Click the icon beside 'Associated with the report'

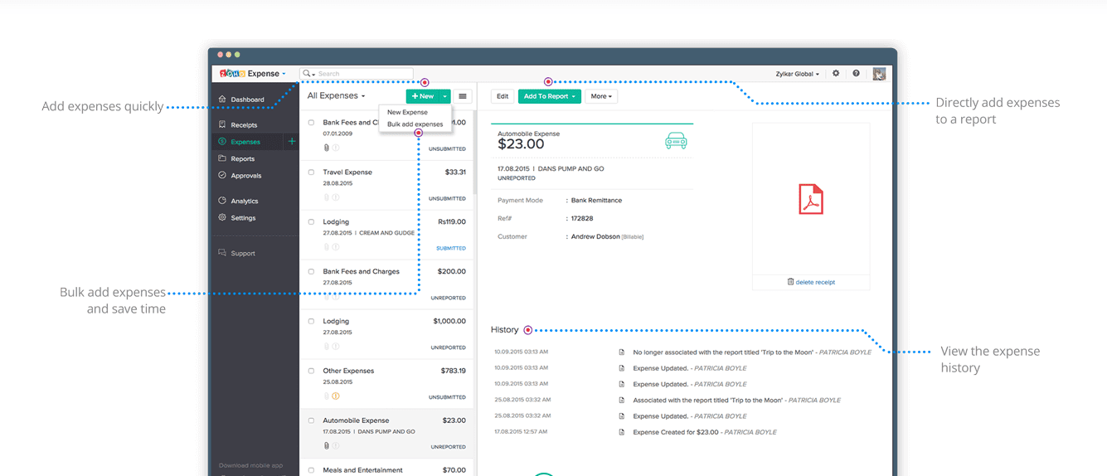tap(622, 401)
